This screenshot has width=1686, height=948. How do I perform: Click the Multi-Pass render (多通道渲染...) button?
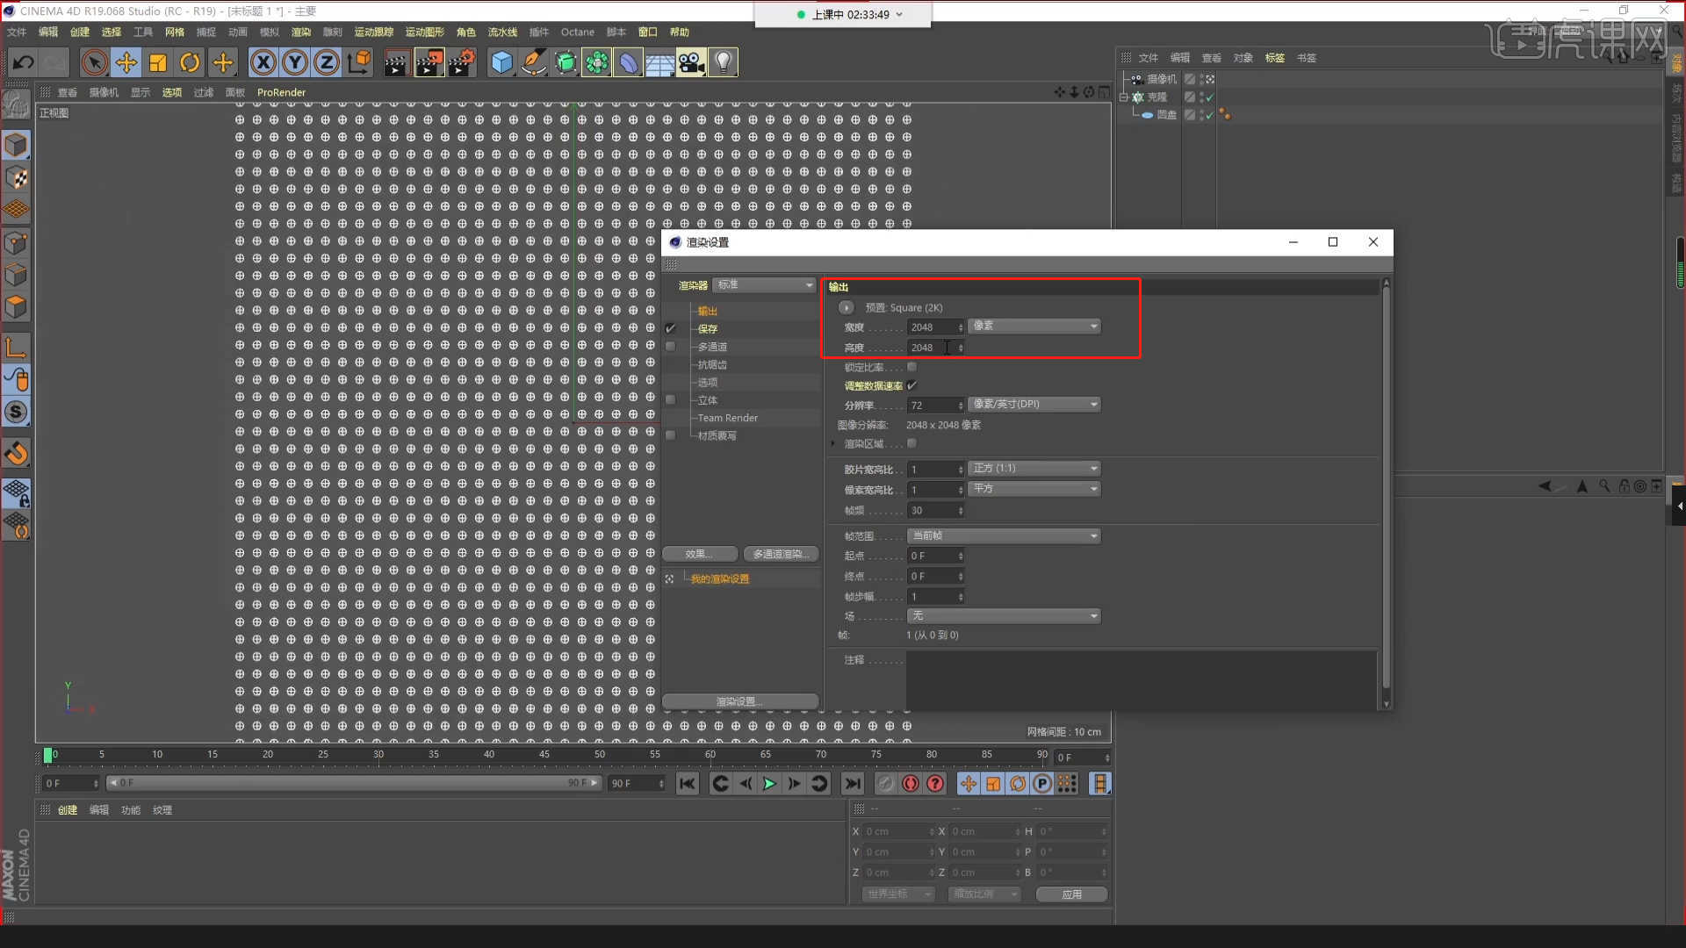tap(781, 554)
